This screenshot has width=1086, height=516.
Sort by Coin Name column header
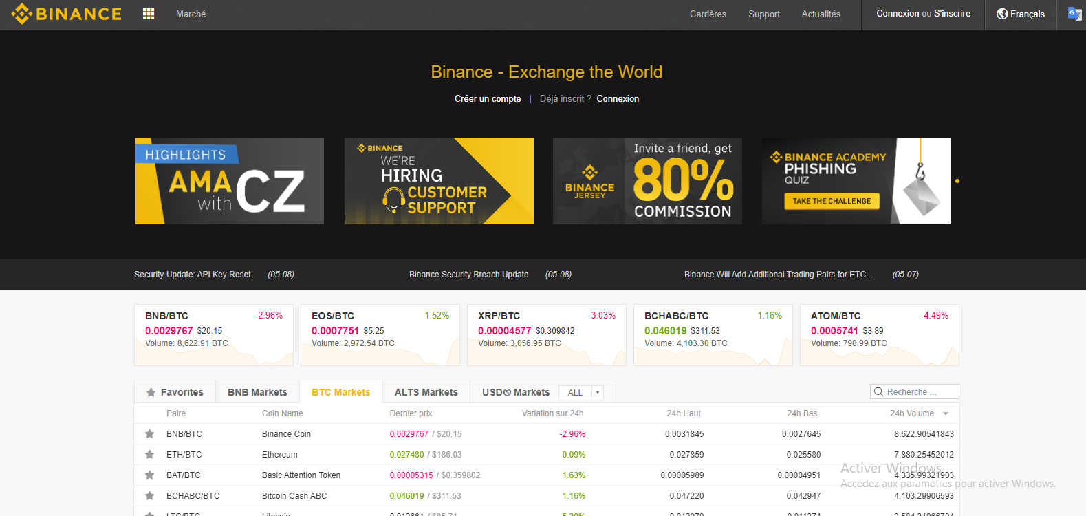click(x=283, y=413)
